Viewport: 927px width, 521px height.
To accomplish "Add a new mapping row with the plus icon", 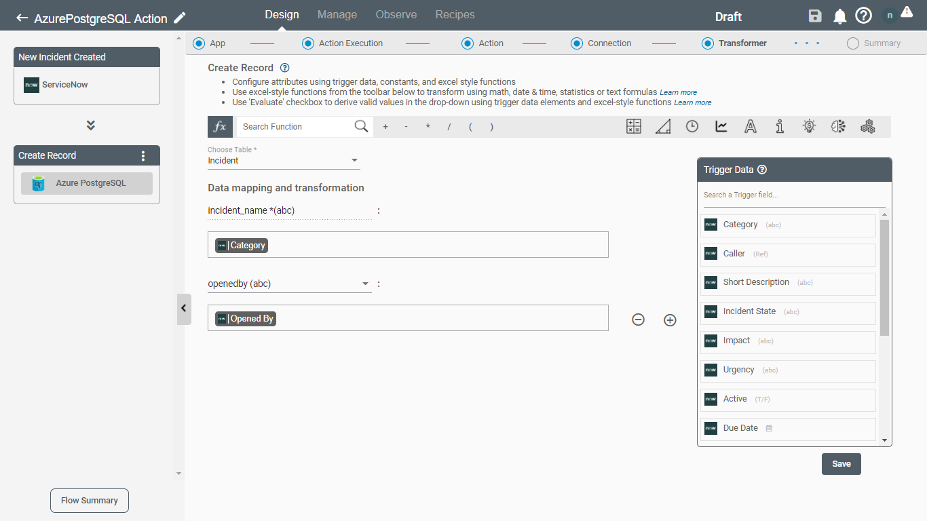I will pyautogui.click(x=670, y=320).
